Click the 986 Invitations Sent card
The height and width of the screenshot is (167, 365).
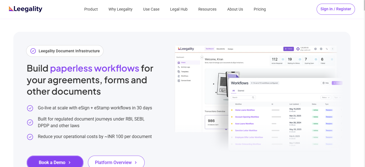coord(216,122)
